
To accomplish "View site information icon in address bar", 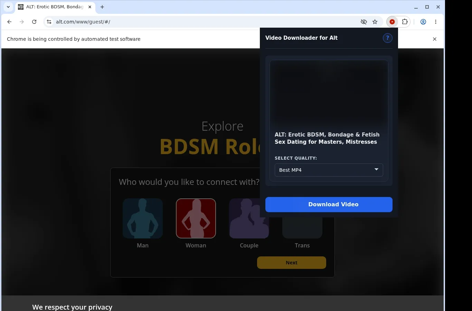I will point(49,22).
